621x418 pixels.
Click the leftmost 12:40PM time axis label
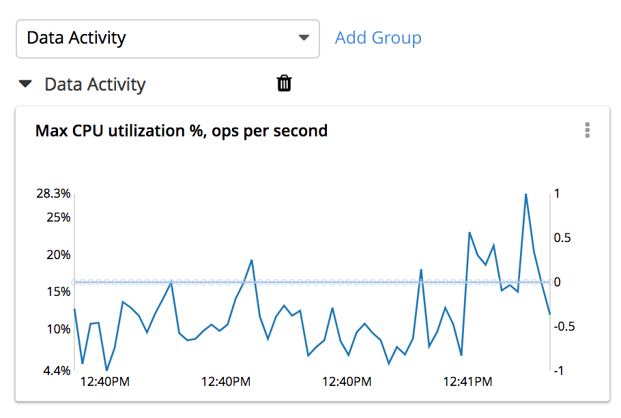click(105, 382)
